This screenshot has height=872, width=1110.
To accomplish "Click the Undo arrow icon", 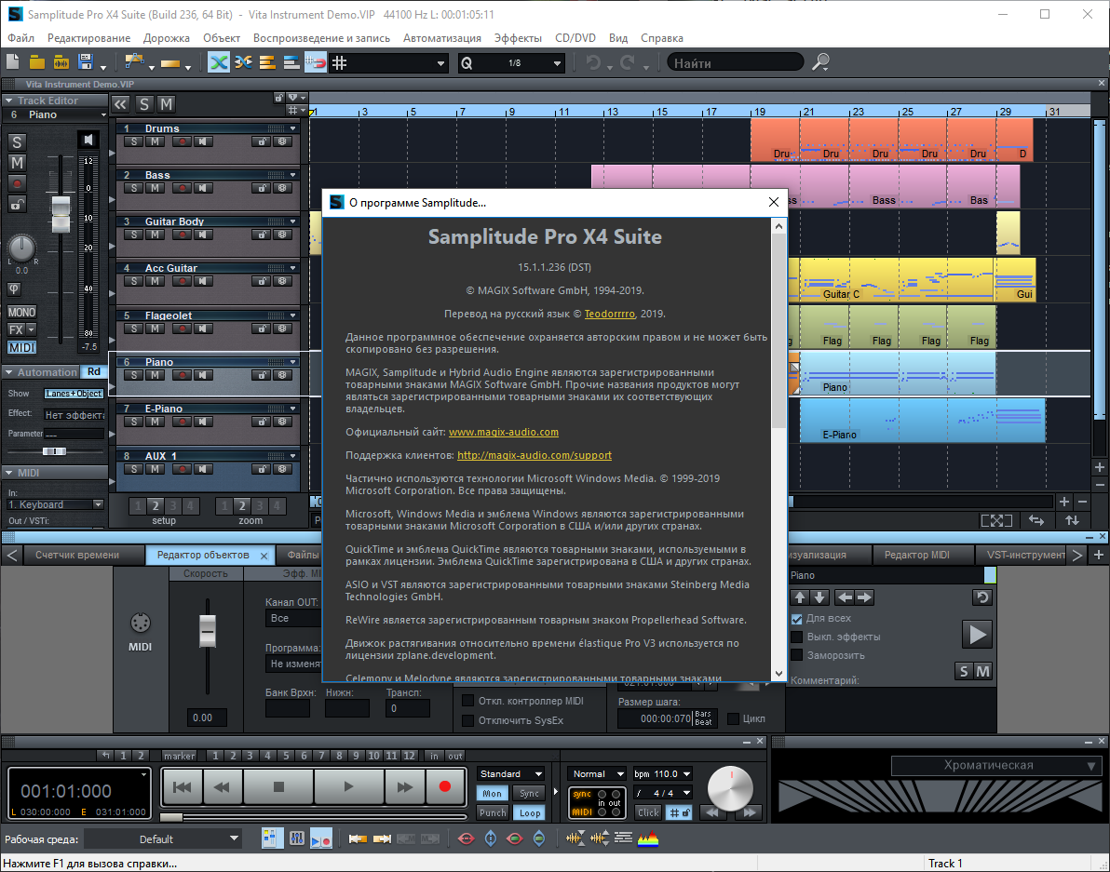I will [x=593, y=63].
